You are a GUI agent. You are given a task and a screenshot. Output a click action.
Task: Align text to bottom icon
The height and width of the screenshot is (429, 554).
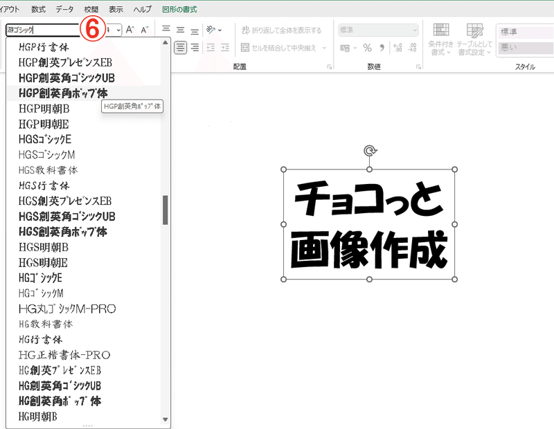[195, 31]
